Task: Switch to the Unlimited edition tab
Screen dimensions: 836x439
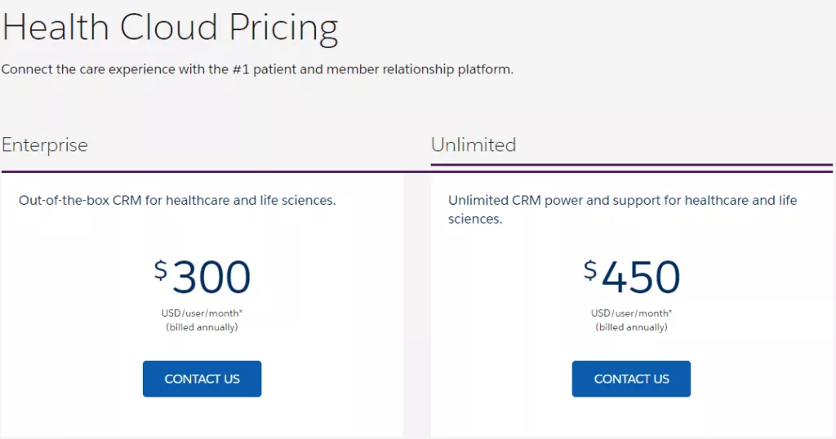Action: click(474, 145)
